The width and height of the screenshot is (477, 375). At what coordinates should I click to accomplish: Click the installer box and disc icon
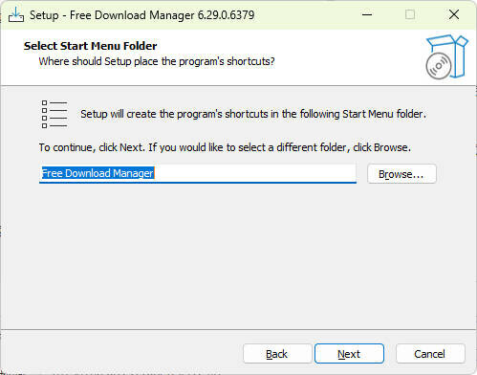click(446, 57)
